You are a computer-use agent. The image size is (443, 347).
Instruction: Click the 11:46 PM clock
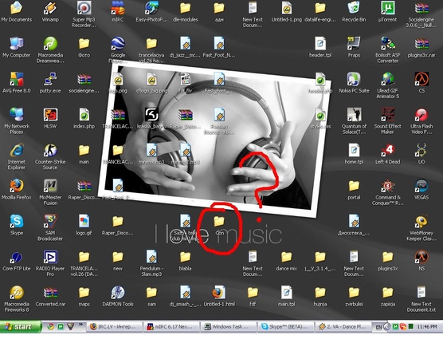427,327
